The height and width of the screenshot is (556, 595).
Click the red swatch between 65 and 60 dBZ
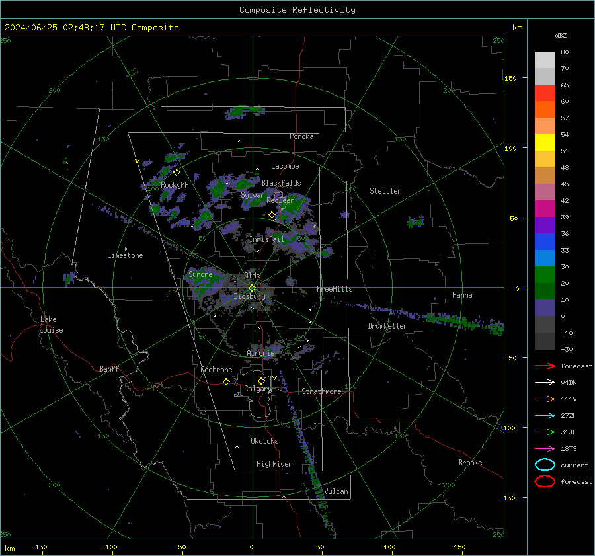click(x=545, y=93)
